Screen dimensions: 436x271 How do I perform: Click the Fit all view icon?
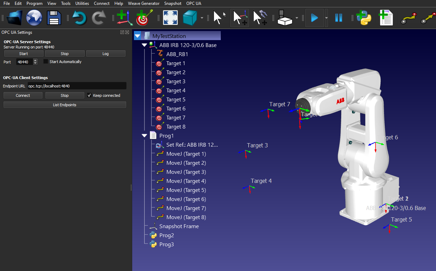(x=170, y=18)
